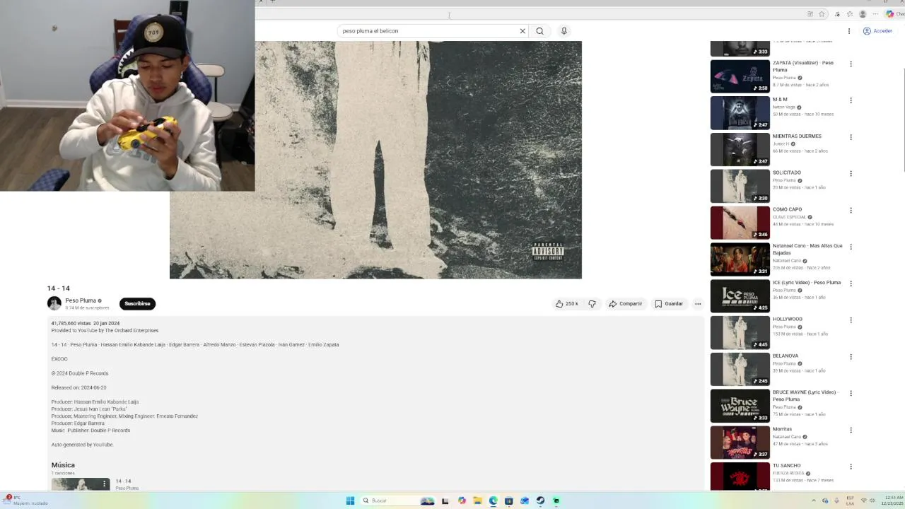Open YouTube settings three-dot menu in header

click(849, 31)
